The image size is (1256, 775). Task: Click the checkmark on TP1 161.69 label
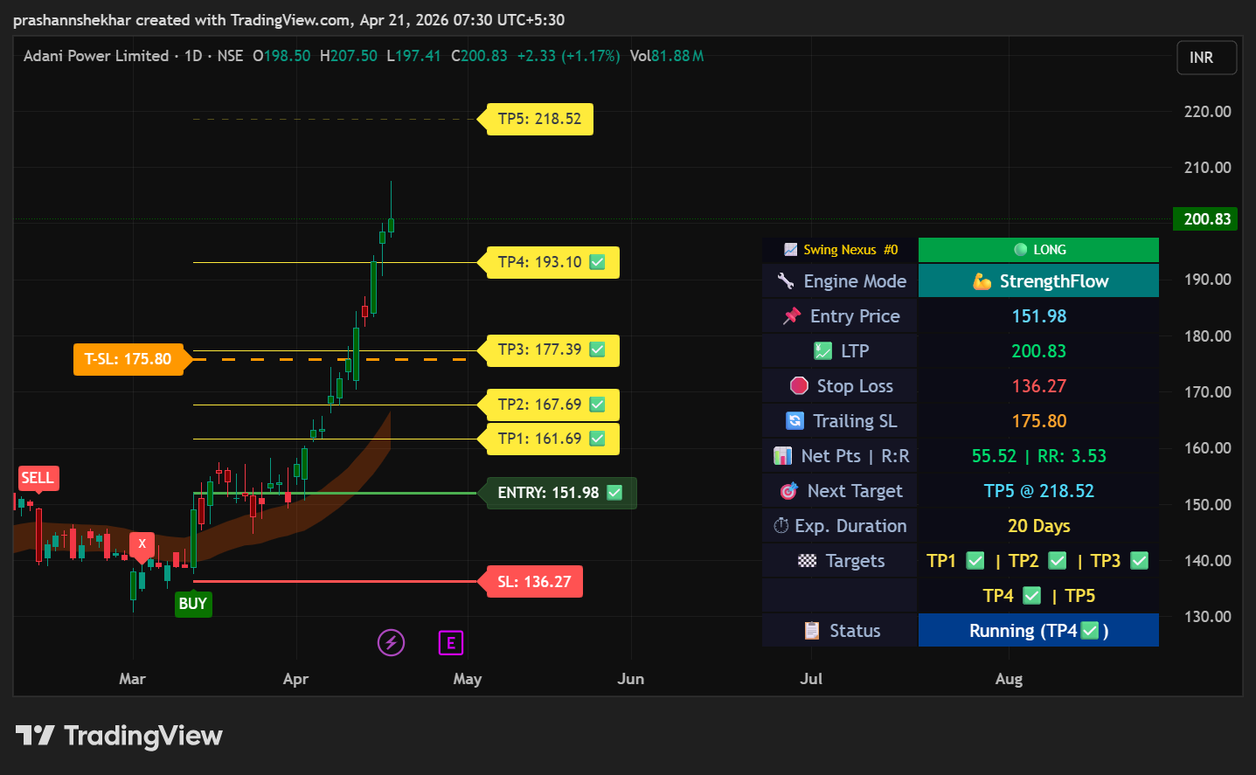597,439
